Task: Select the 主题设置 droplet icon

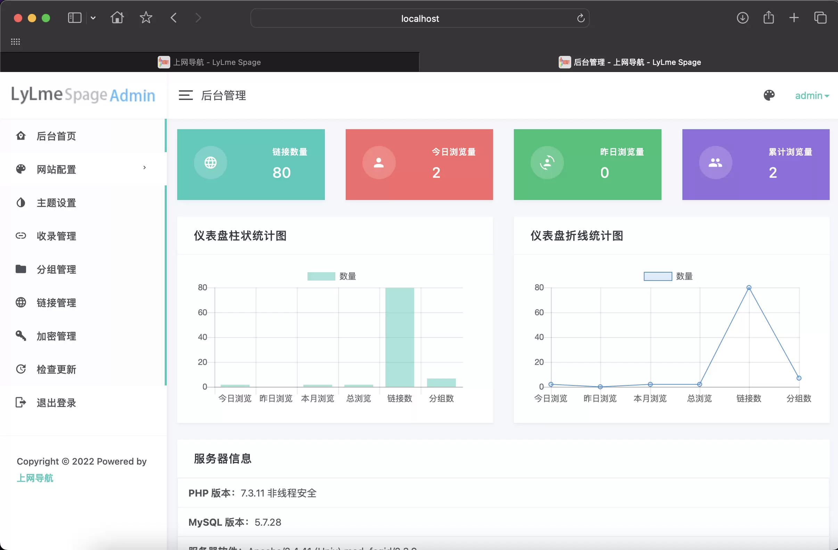Action: coord(21,203)
